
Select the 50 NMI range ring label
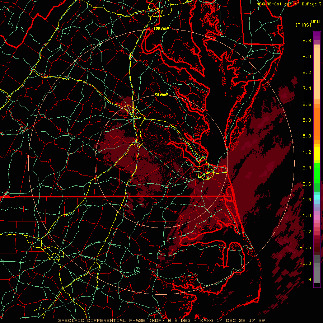[x=161, y=95]
